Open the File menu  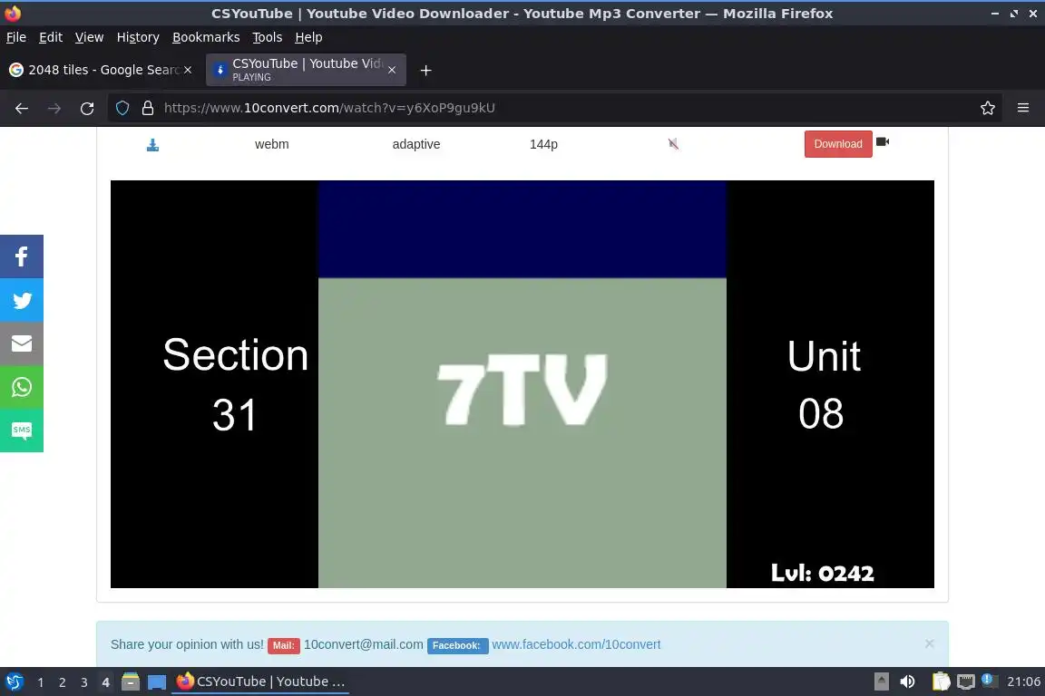(x=16, y=37)
